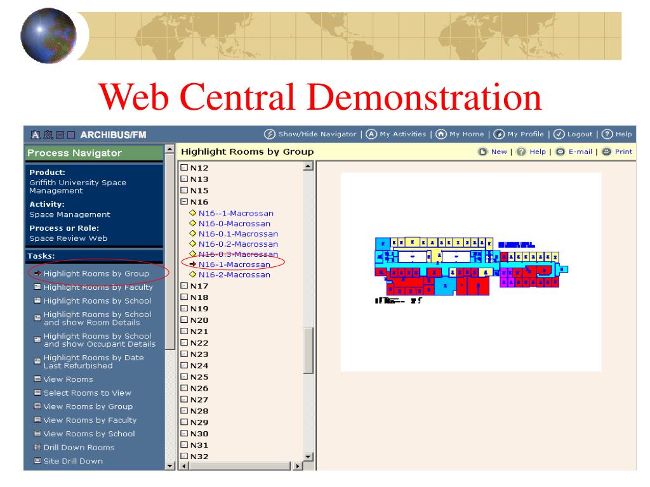Click the diamond icon beside N16-2-Macrossan
Screen dimensions: 650x487
(x=192, y=274)
